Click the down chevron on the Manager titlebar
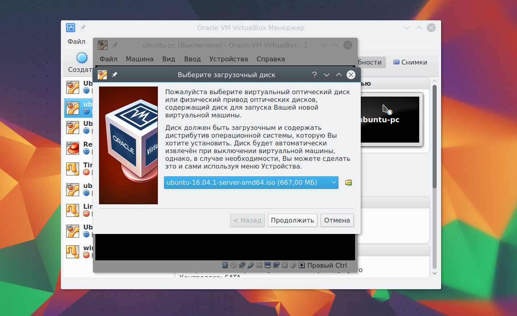The width and height of the screenshot is (517, 316). click(x=407, y=28)
